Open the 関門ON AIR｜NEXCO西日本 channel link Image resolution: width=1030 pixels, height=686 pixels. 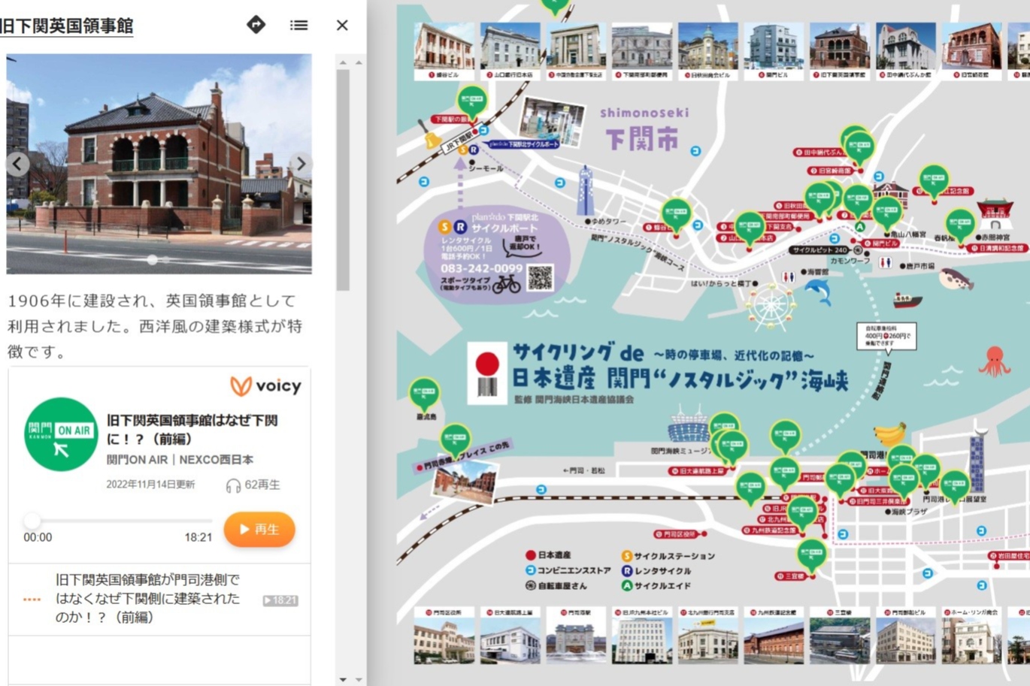coord(180,459)
